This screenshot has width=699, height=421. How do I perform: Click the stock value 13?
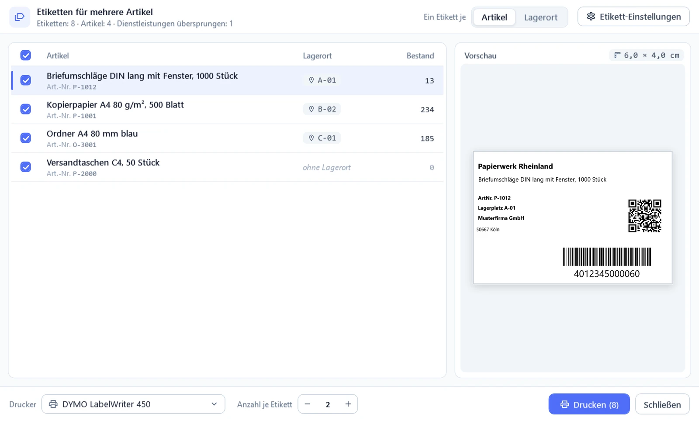tap(429, 81)
